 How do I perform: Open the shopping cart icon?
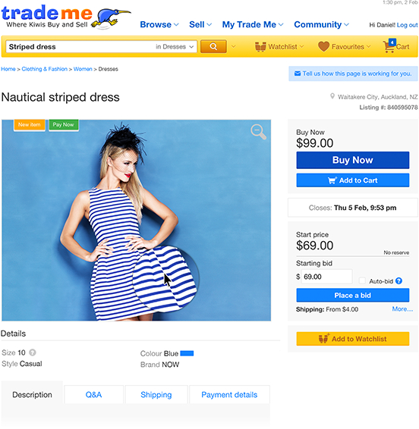coord(389,46)
